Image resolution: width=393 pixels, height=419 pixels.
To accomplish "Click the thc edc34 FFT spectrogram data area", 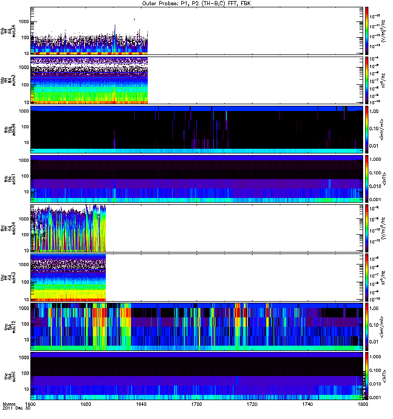I will [x=68, y=228].
